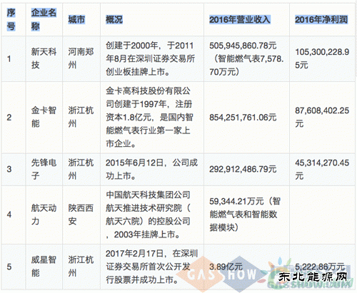Click the 城市 column header
This screenshot has width=357, height=293.
pyautogui.click(x=76, y=19)
